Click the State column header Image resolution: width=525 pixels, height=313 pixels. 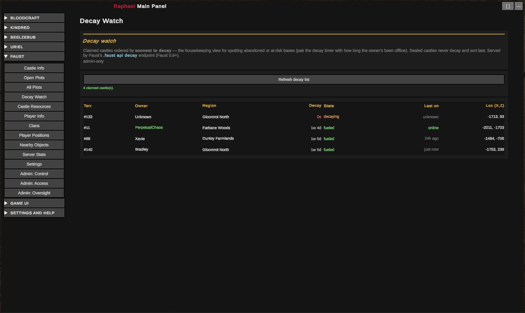pyautogui.click(x=329, y=106)
